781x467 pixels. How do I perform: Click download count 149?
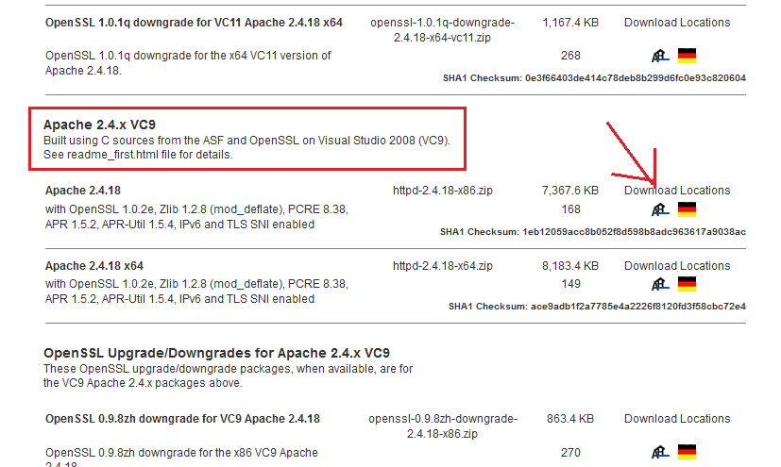coord(570,284)
